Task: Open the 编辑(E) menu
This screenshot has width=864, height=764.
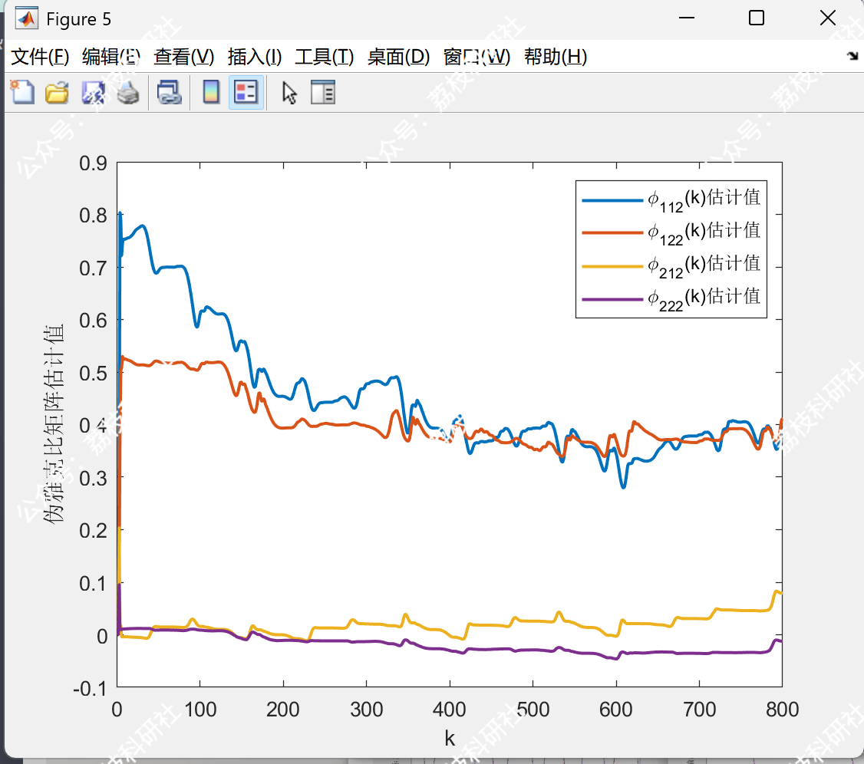Action: tap(110, 57)
